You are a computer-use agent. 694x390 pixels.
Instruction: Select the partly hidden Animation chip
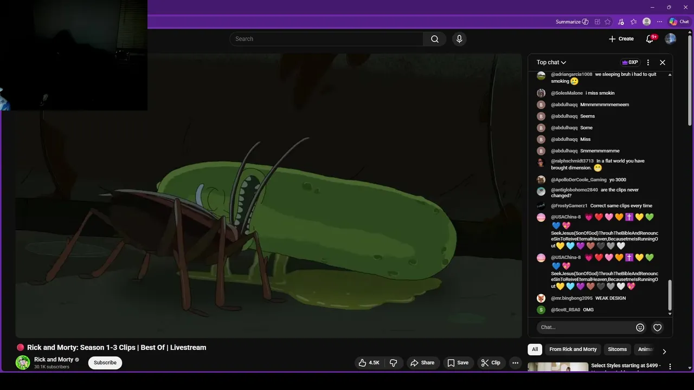click(645, 349)
